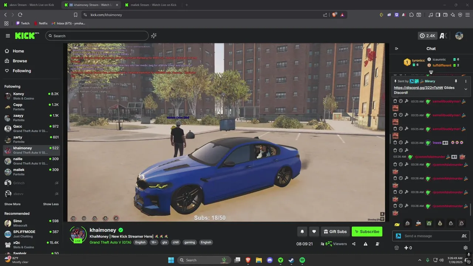473x266 pixels.
Task: Open zaayy's channel in sidebar
Action: coord(31,117)
